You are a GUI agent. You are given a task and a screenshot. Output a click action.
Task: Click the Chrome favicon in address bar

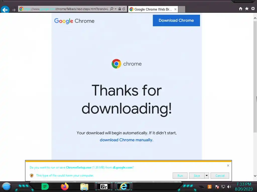coord(21,9)
